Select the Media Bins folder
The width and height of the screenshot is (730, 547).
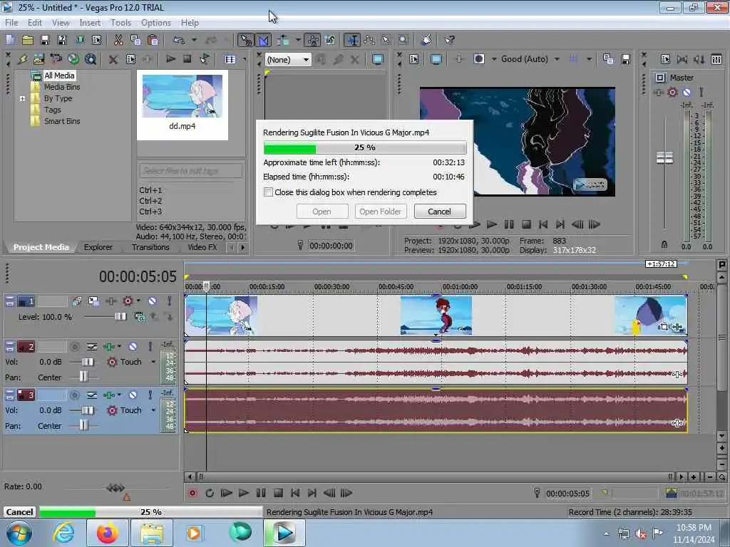point(62,87)
